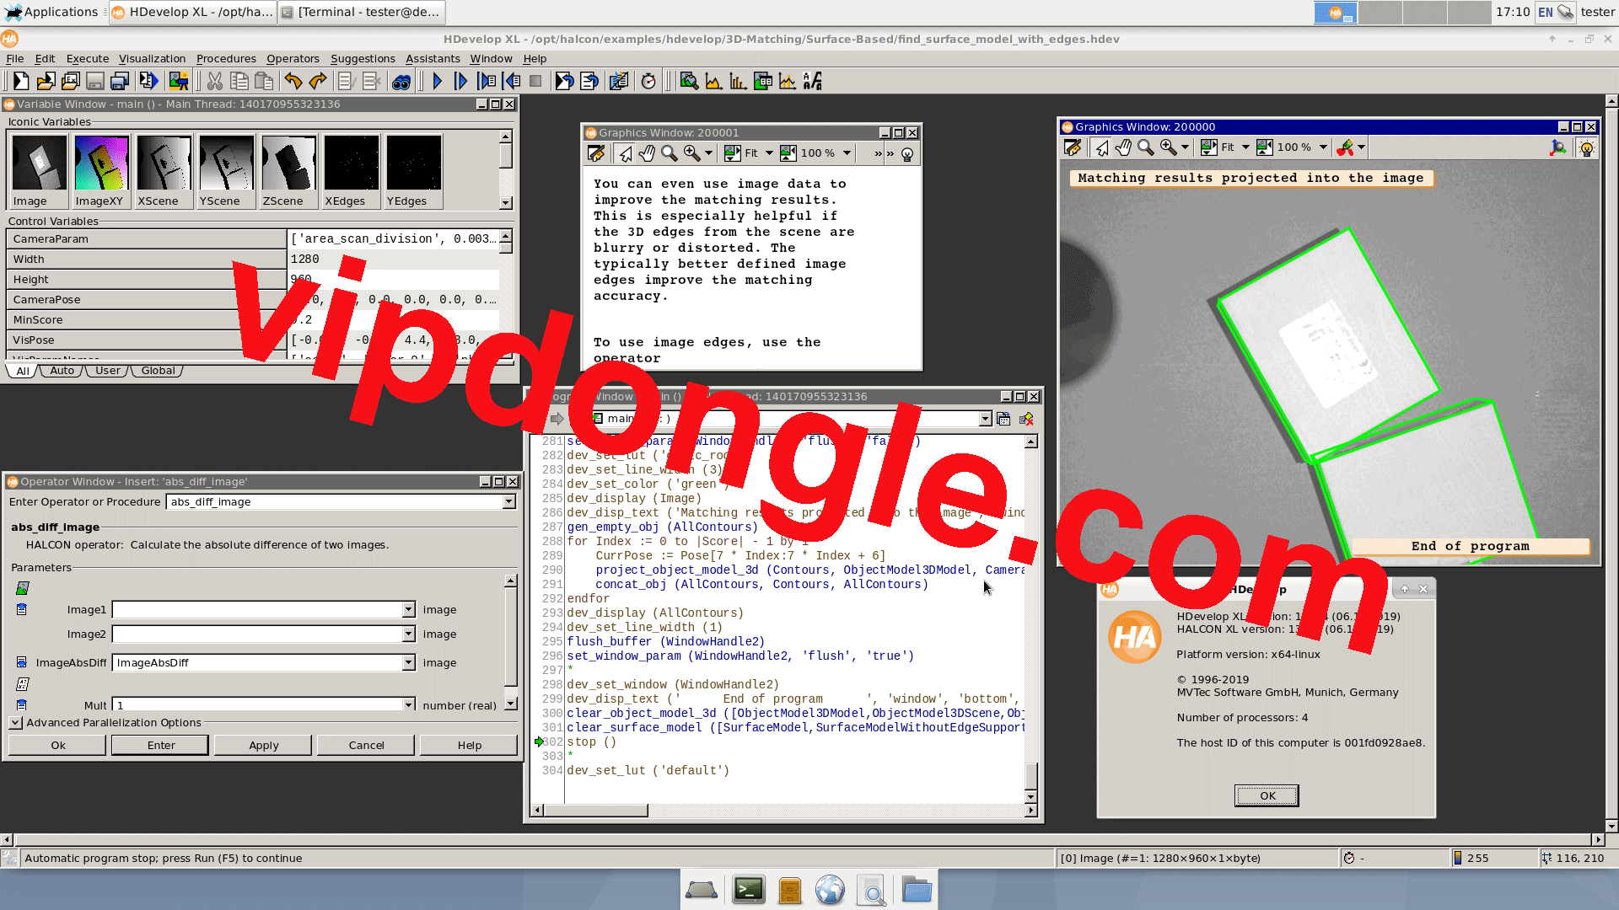Click the scissors Cut icon in the toolbar
The image size is (1619, 910).
click(x=215, y=81)
